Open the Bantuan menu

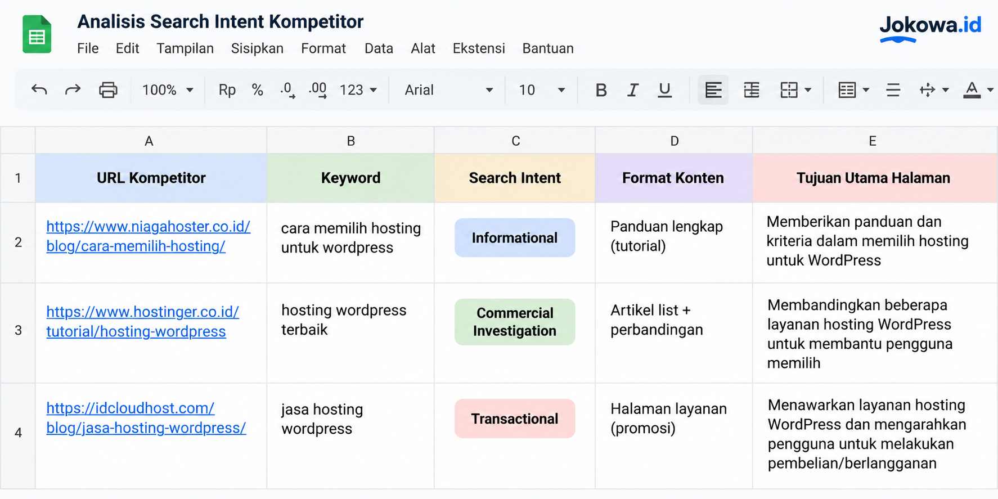point(548,48)
